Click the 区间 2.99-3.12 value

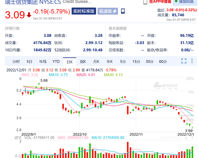click(x=94, y=43)
